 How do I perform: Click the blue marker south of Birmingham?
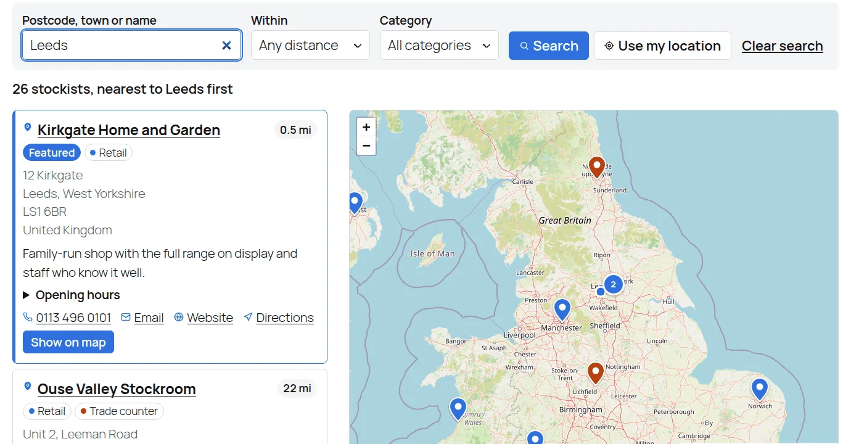pyautogui.click(x=535, y=437)
